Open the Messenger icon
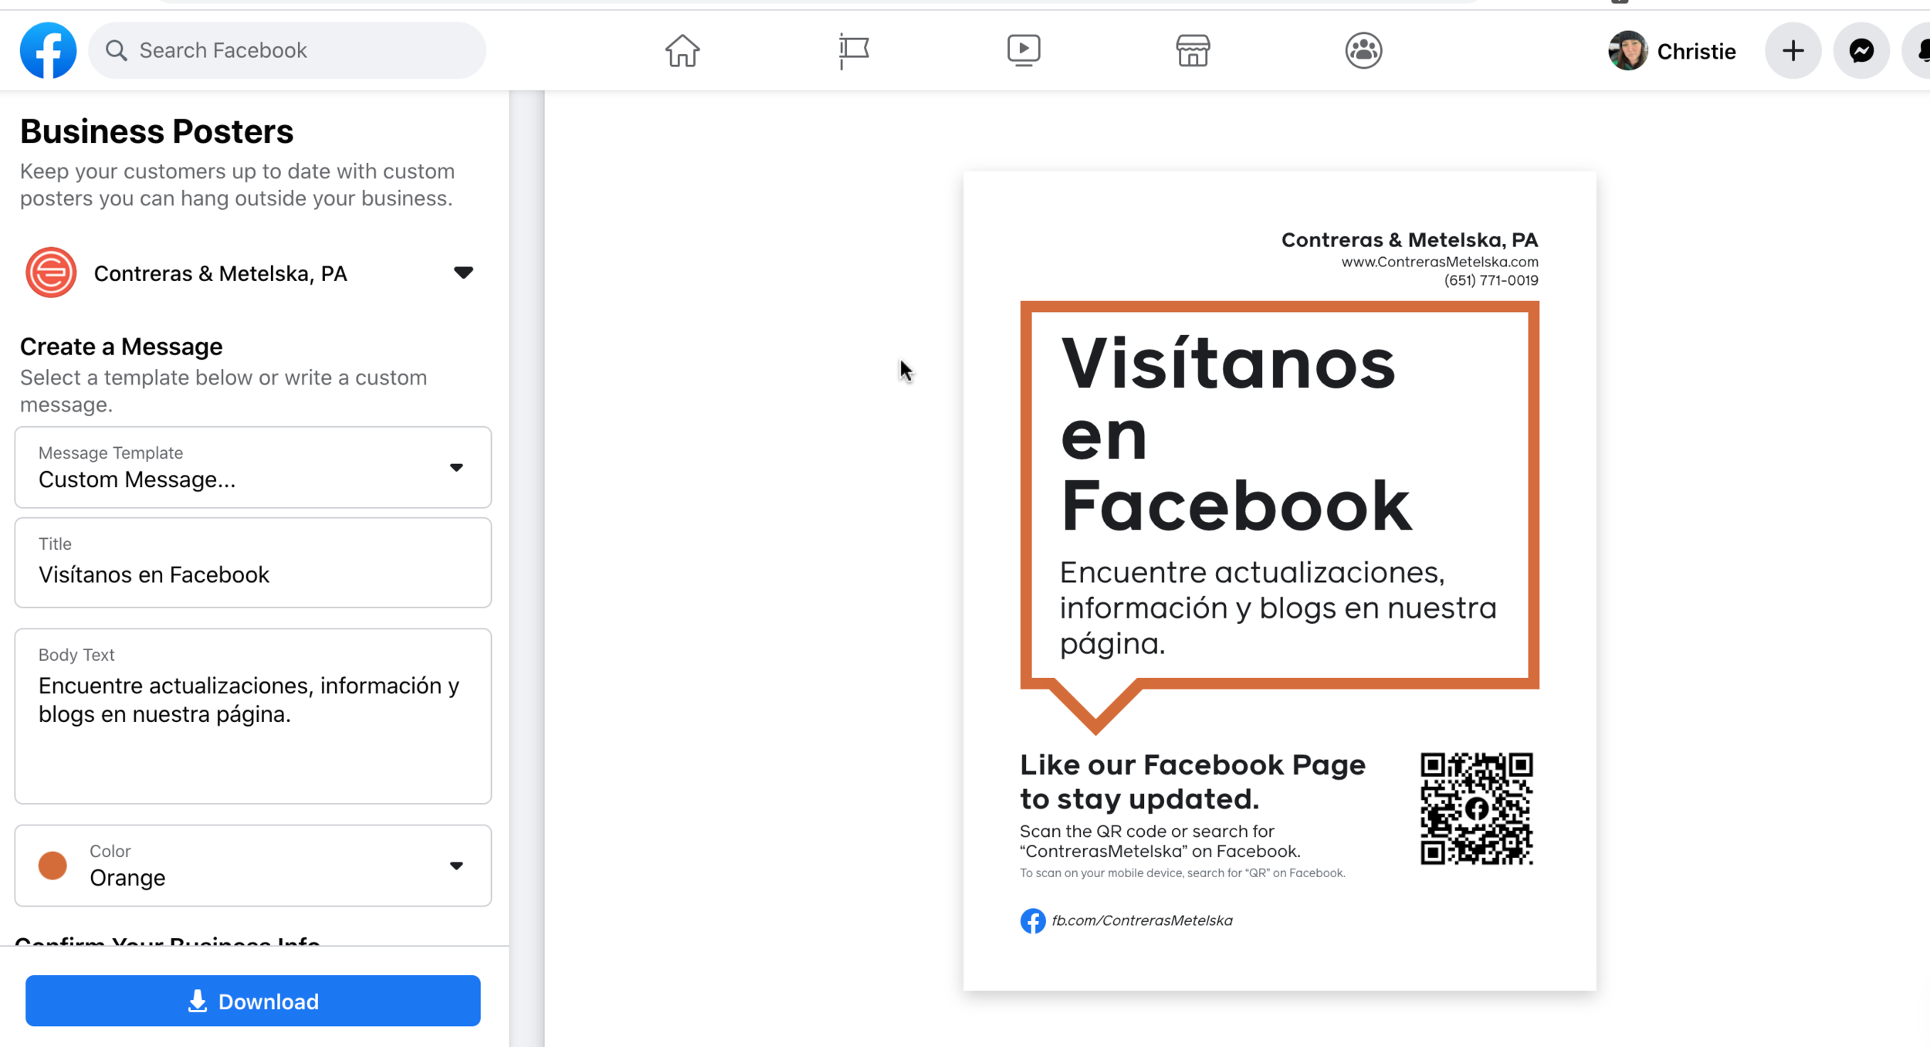 (1861, 51)
